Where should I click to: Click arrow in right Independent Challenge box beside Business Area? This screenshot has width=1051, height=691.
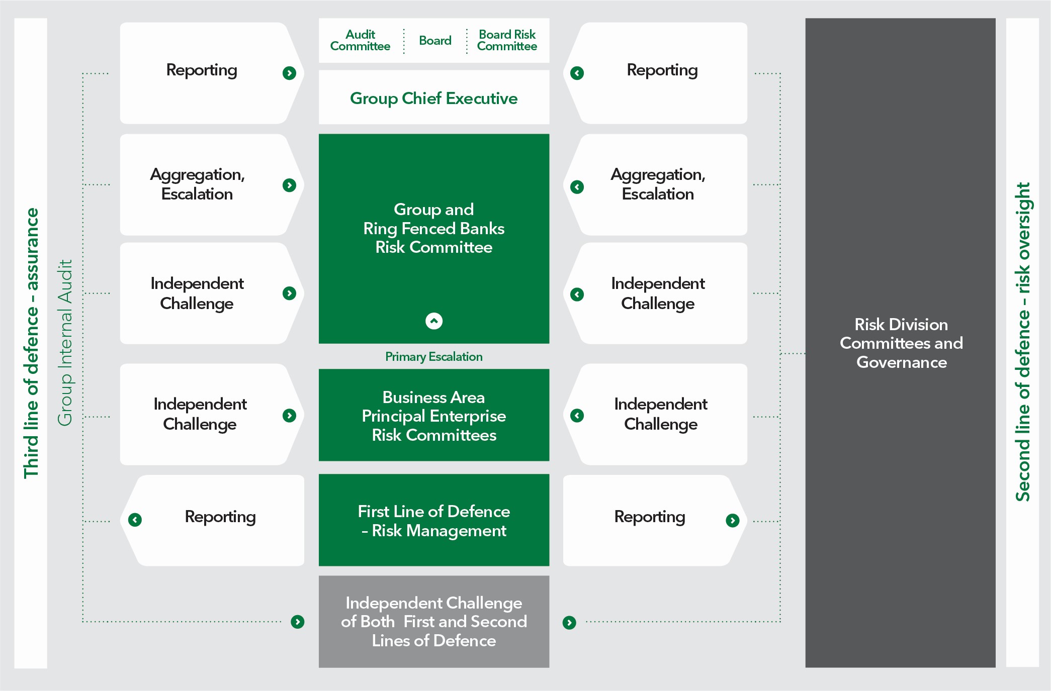577,416
